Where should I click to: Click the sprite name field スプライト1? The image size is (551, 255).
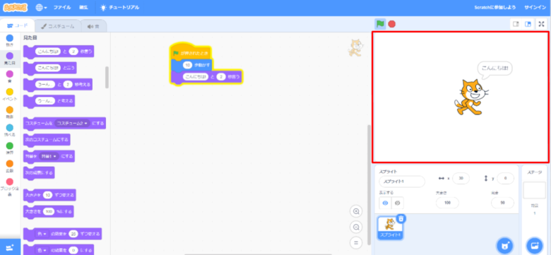point(402,182)
